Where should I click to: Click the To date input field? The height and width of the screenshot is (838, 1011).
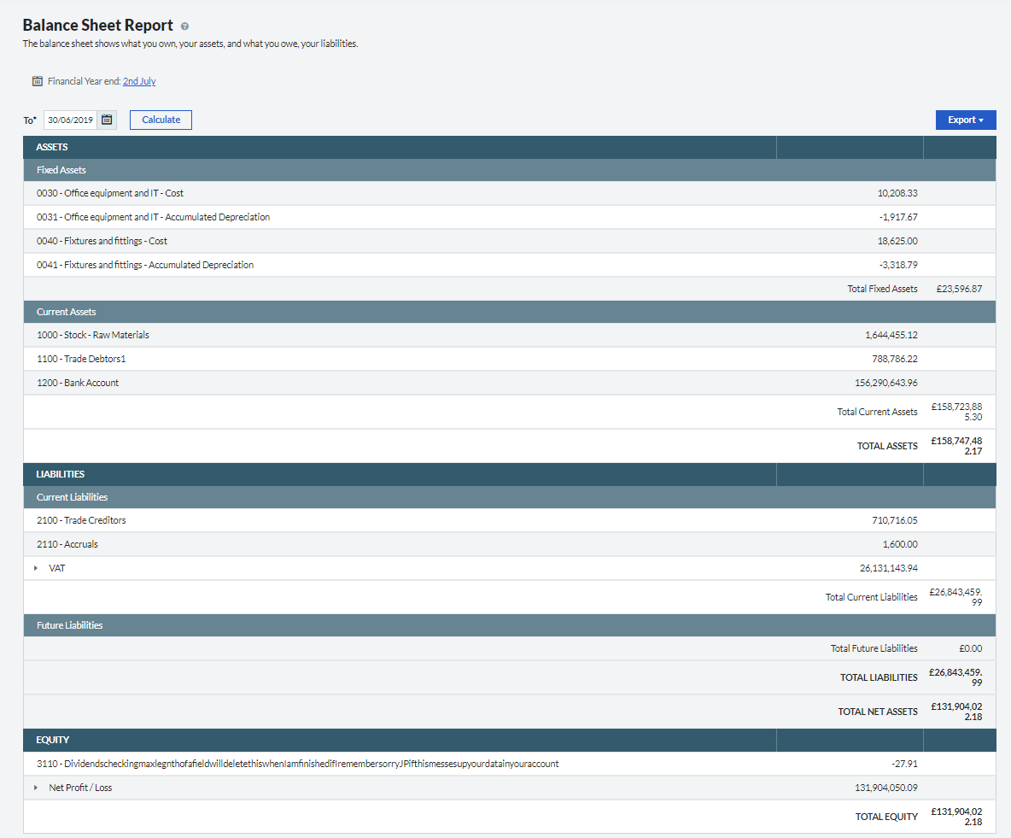(70, 120)
